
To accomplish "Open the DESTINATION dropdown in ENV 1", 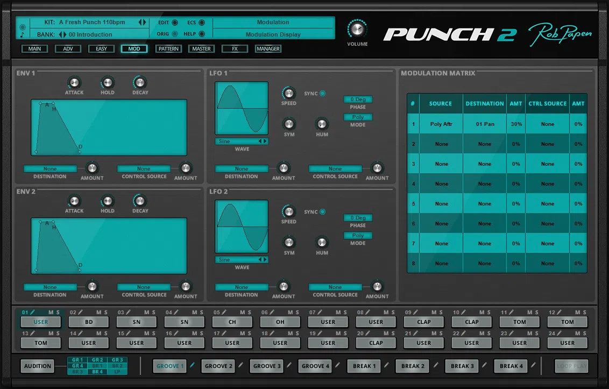I will 49,168.
